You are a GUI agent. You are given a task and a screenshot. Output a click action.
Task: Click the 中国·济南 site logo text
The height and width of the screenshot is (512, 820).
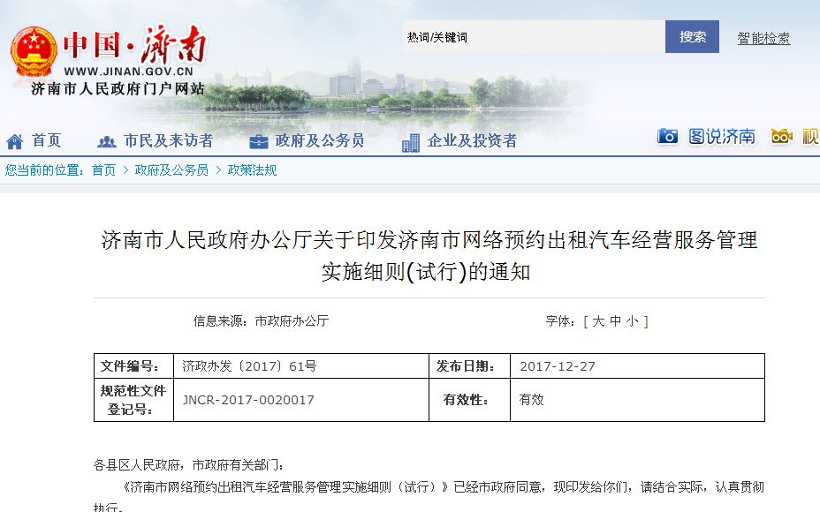click(135, 45)
